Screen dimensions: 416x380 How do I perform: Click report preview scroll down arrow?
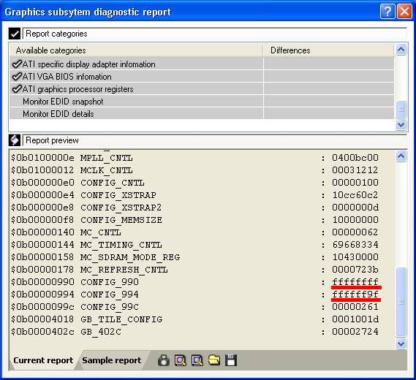(x=401, y=344)
